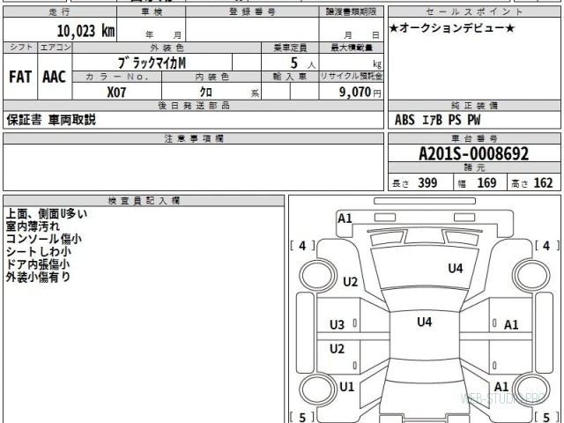Click inspector note シートしわ小
The width and height of the screenshot is (564, 423).
pos(39,251)
